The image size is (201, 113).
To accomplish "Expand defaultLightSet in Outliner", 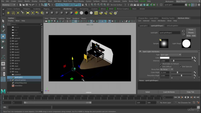I will point(11,80).
